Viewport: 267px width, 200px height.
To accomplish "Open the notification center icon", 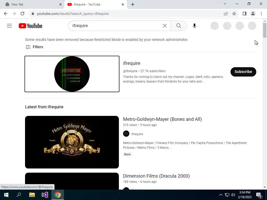I will [x=259, y=195].
